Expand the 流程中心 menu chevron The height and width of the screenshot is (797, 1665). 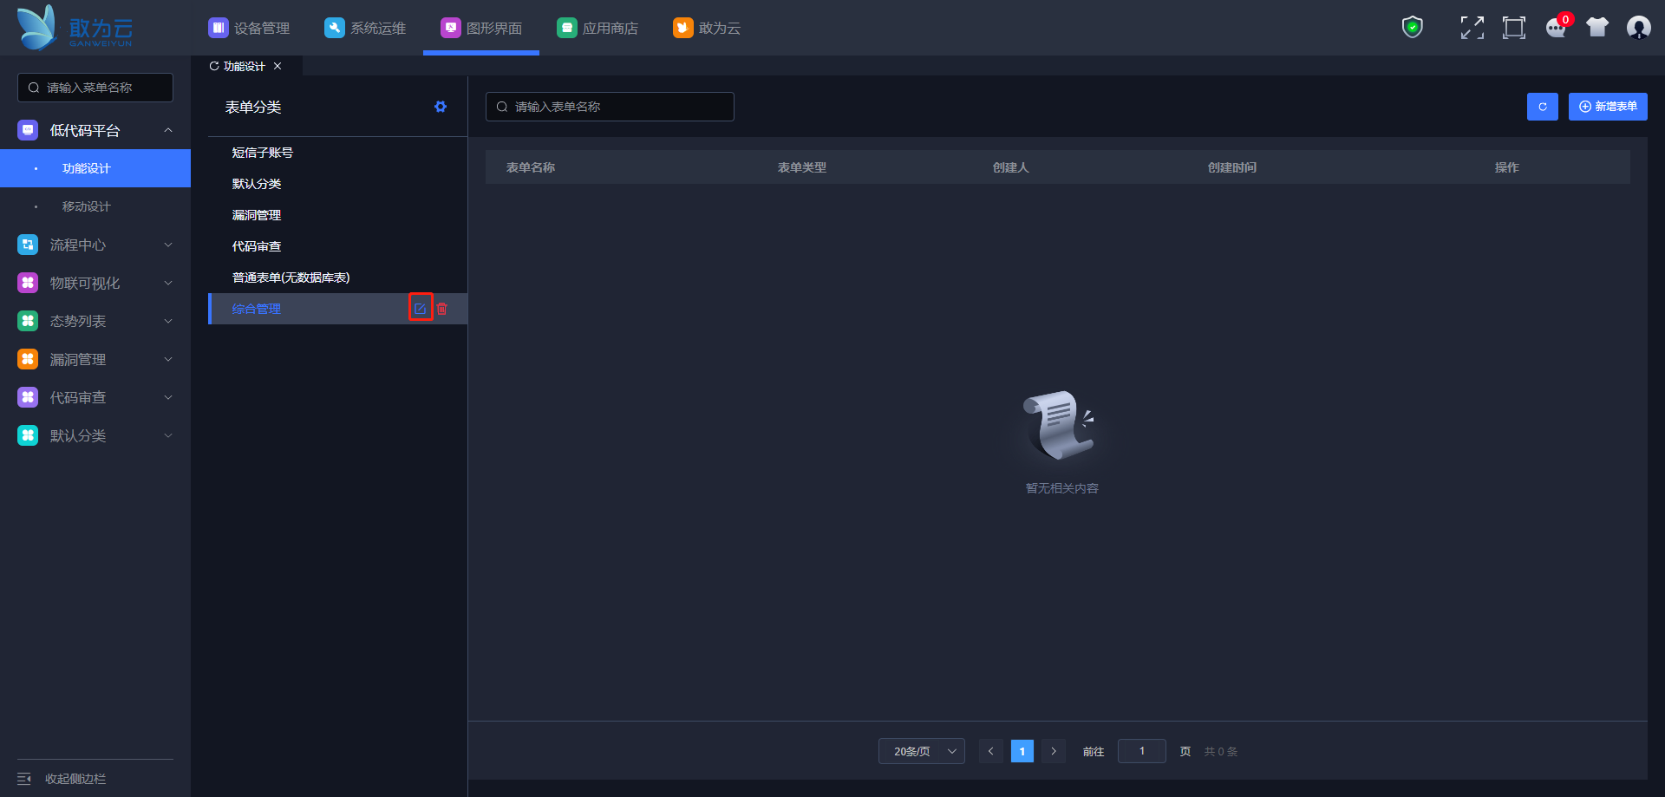pos(168,245)
